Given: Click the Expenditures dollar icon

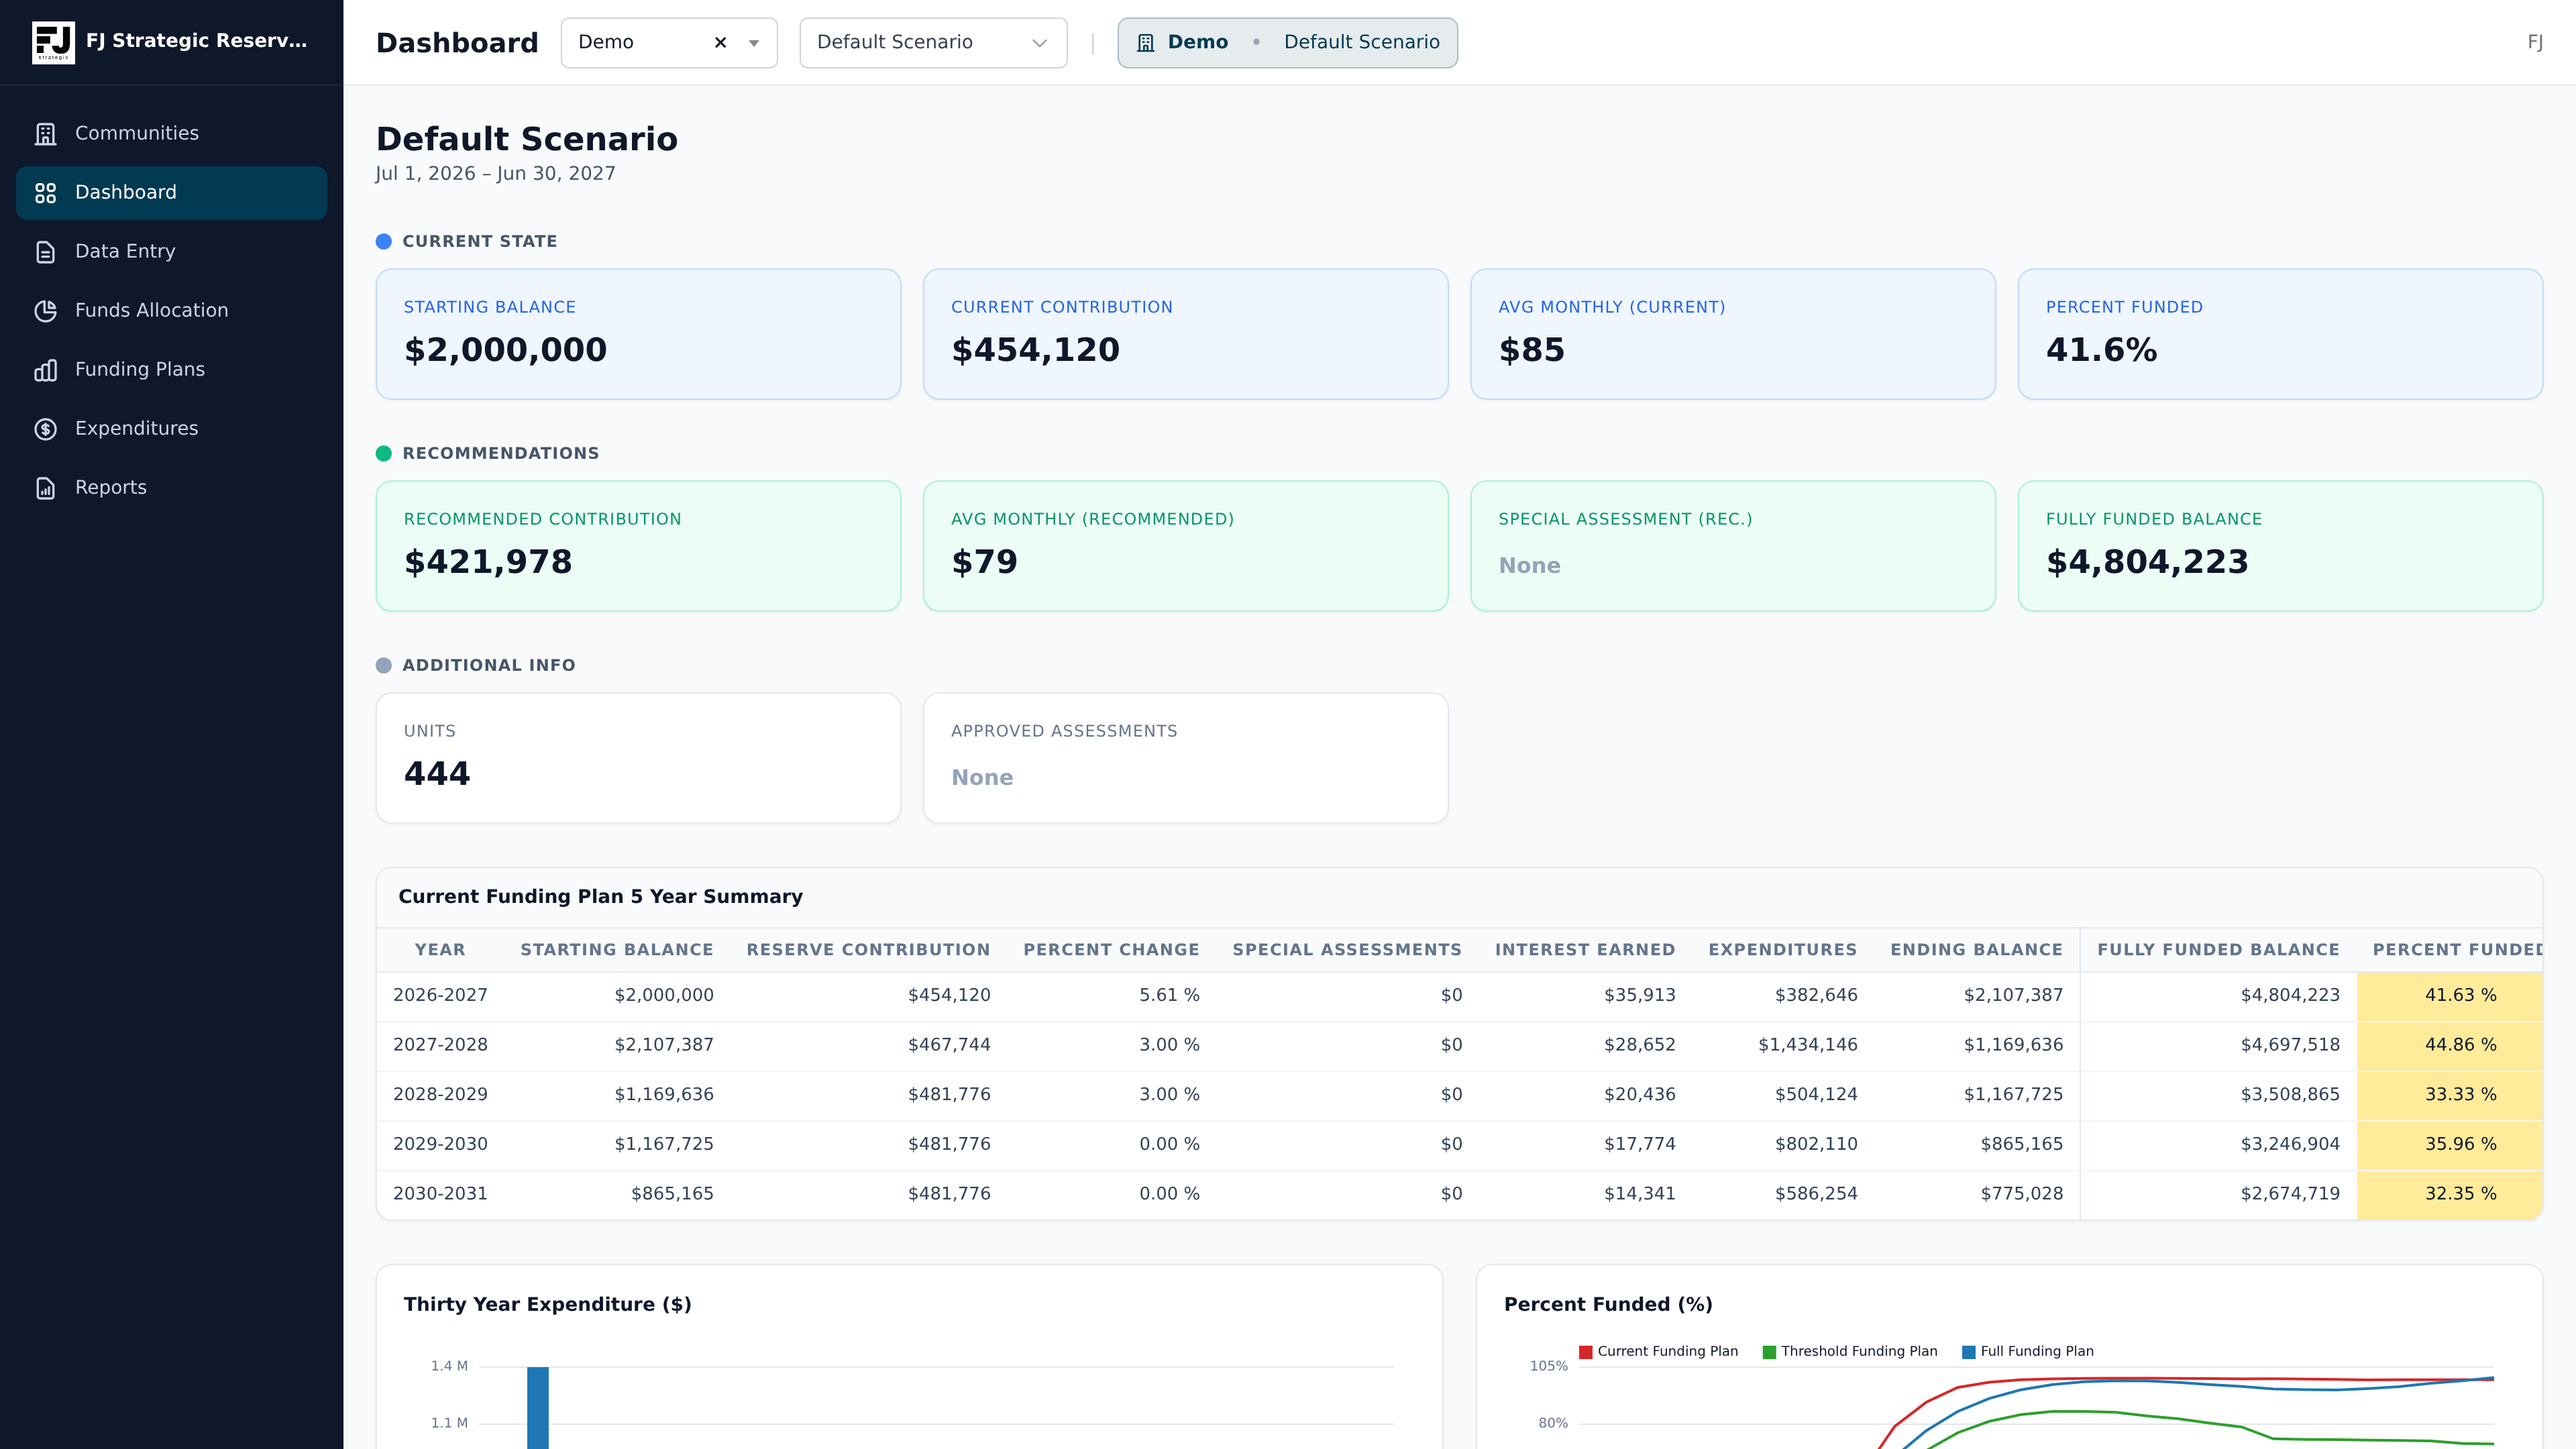Looking at the screenshot, I should click(46, 429).
